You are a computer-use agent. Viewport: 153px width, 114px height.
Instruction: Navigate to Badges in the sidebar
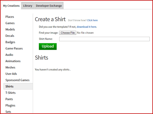tap(10, 42)
